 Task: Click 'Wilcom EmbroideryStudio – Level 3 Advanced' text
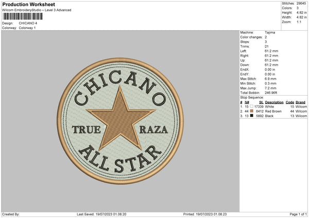point(37,10)
